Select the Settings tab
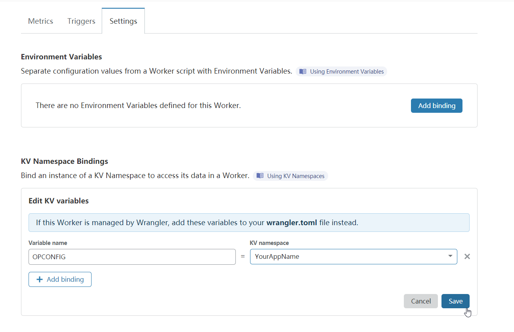Image resolution: width=514 pixels, height=332 pixels. (x=123, y=21)
